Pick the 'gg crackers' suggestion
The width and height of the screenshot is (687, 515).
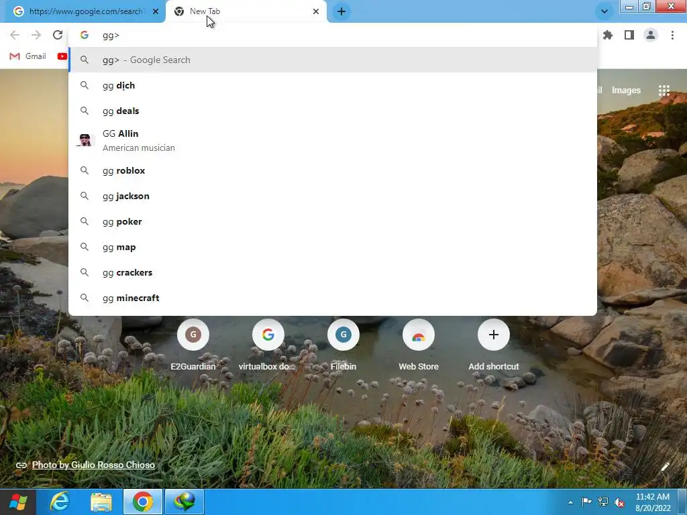click(x=333, y=272)
